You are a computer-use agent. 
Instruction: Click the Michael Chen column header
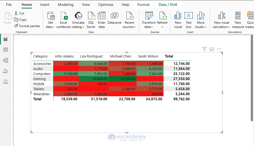(x=121, y=56)
